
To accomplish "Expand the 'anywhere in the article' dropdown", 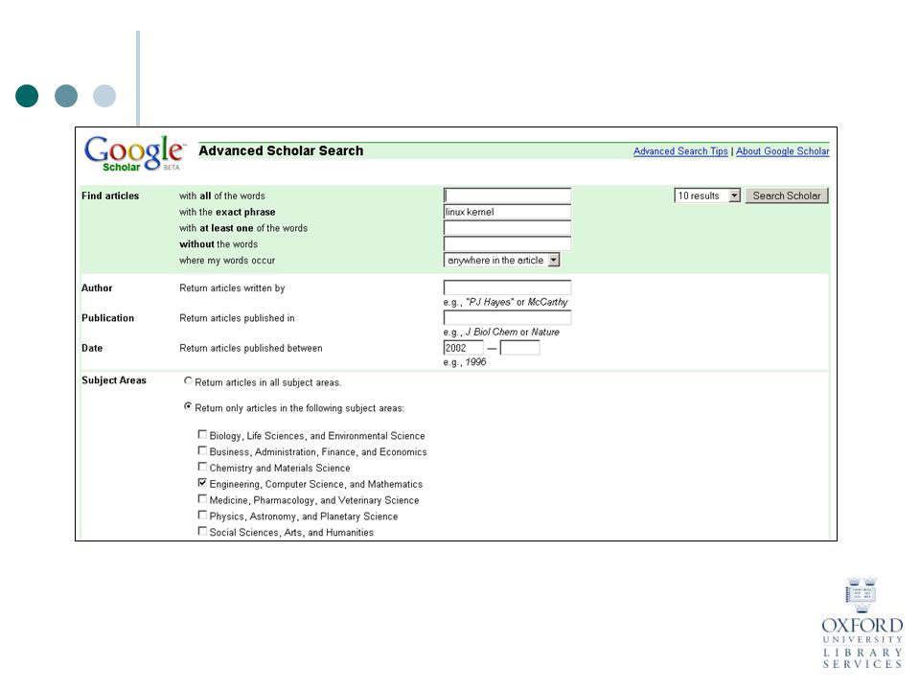I will [501, 260].
